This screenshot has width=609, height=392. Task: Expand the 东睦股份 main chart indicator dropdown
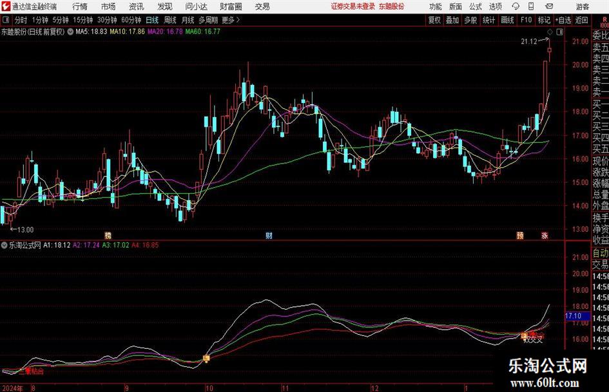tap(70, 32)
